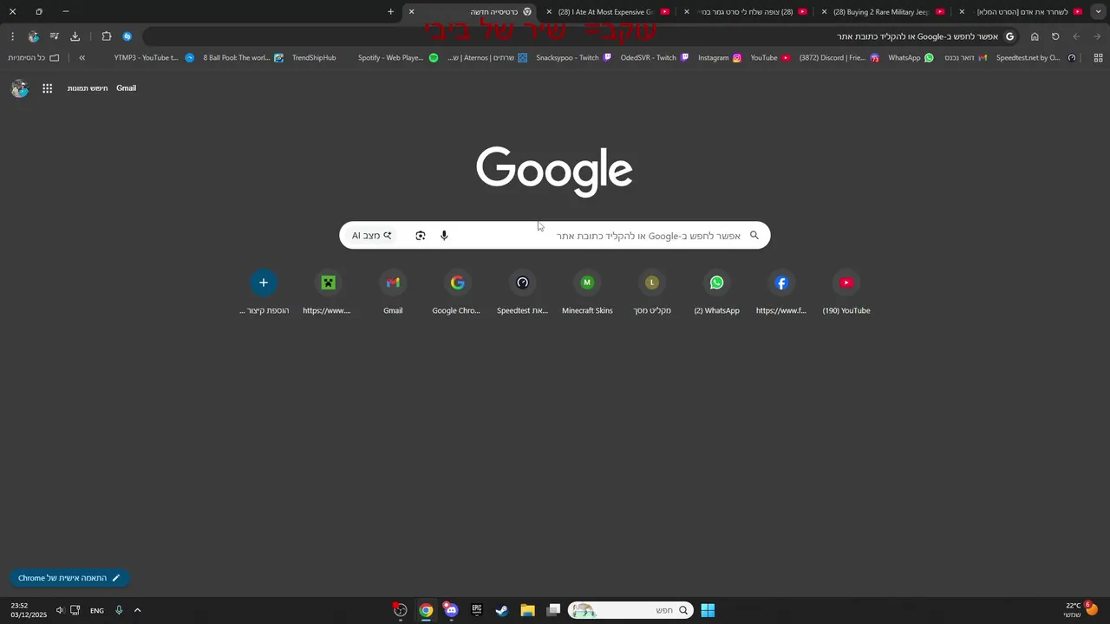The image size is (1110, 624).
Task: Click the AI mode button in search box
Action: [372, 236]
